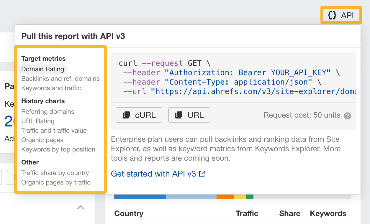
Task: Click the question mark help icon near request cost
Action: [347, 116]
